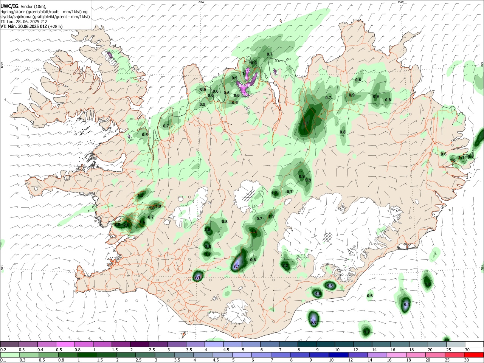Screen dimensions: 484x363
Task: Click the red 30 swatch in the rain legend
Action: 474,355
